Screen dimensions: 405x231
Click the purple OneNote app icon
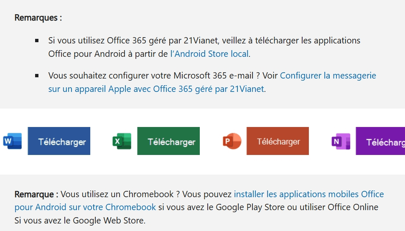(341, 141)
